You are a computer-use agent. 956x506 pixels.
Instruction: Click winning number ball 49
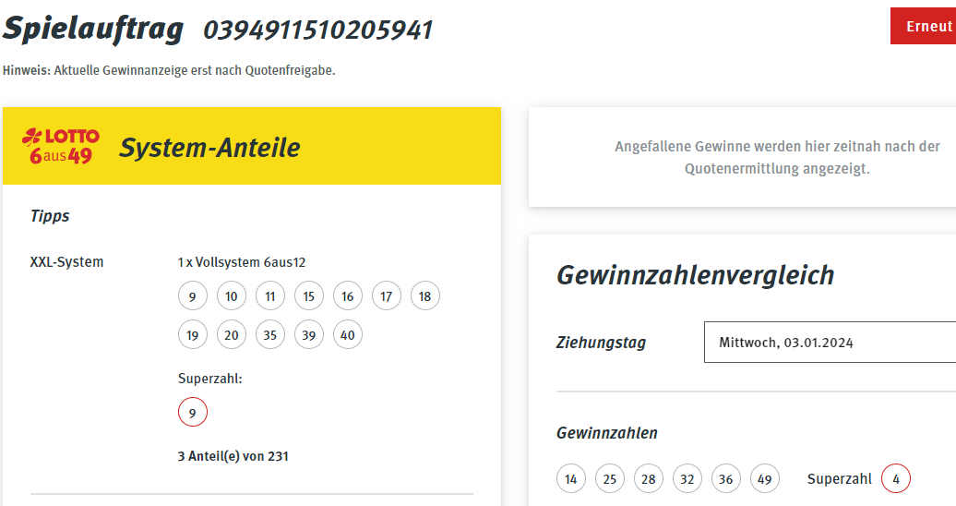(x=765, y=478)
